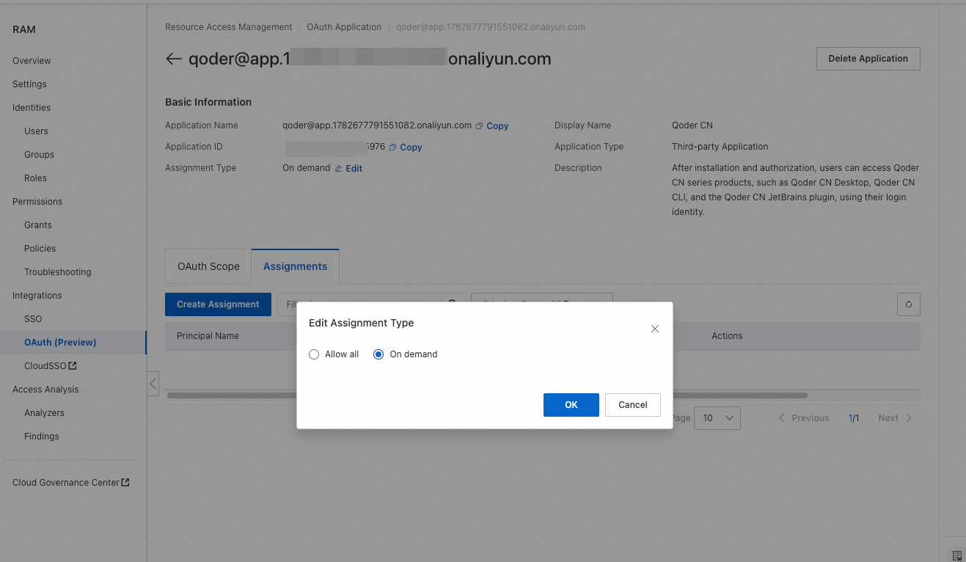Screen dimensions: 966x562
Task: Go to the Next page
Action: pos(895,418)
